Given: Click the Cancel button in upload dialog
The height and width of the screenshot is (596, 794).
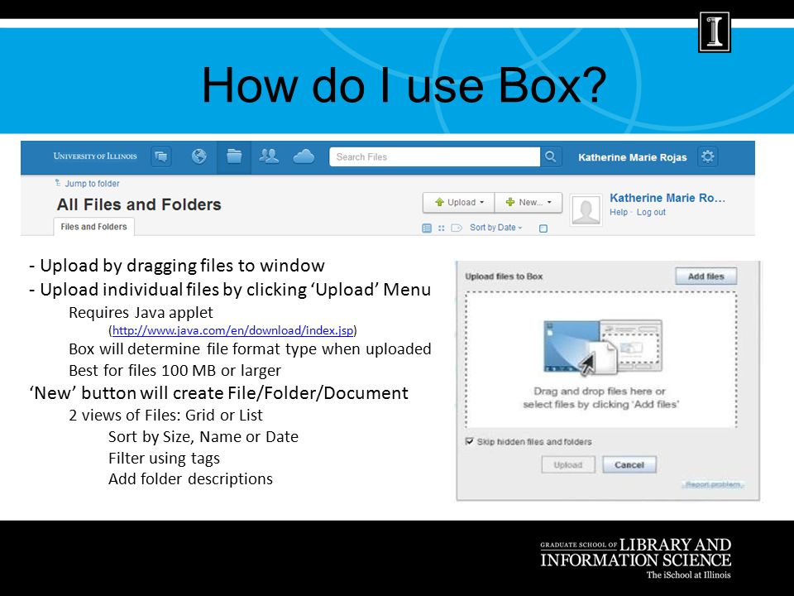Looking at the screenshot, I should (x=629, y=464).
